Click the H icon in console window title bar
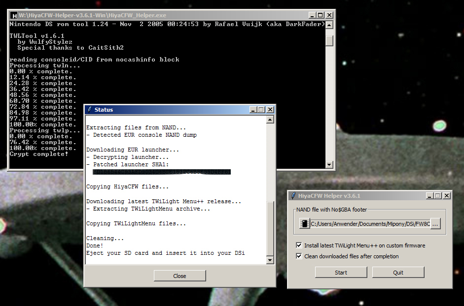The image size is (464, 306). pos(14,15)
